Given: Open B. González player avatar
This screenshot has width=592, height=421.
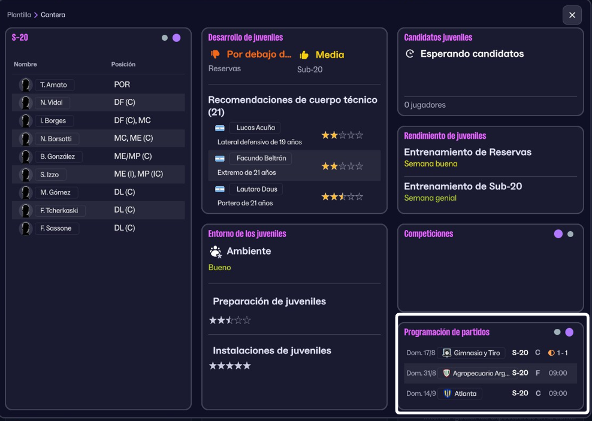Looking at the screenshot, I should pos(26,156).
